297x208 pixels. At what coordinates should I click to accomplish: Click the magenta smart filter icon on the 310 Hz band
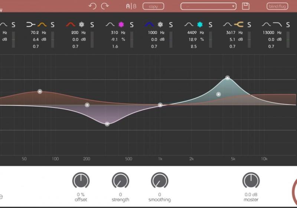[121, 25]
